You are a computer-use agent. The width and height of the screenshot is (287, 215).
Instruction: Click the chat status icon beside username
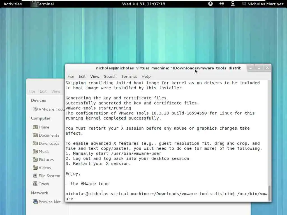(244, 4)
